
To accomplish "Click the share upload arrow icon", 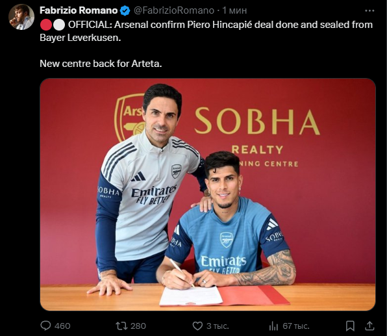I will [x=369, y=326].
